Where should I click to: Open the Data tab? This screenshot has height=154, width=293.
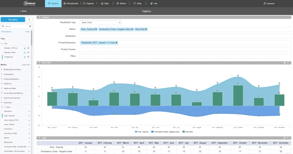(105, 3)
